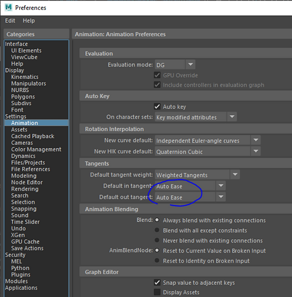Image resolution: width=292 pixels, height=297 pixels.
Task: Select the XGen category
Action: click(x=18, y=235)
